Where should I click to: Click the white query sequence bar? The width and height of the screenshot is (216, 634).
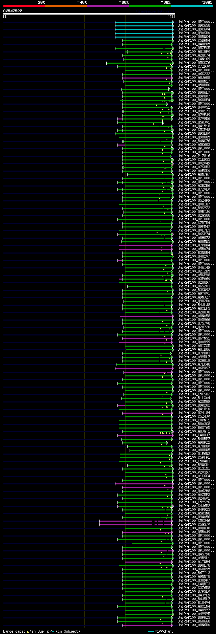[89, 14]
